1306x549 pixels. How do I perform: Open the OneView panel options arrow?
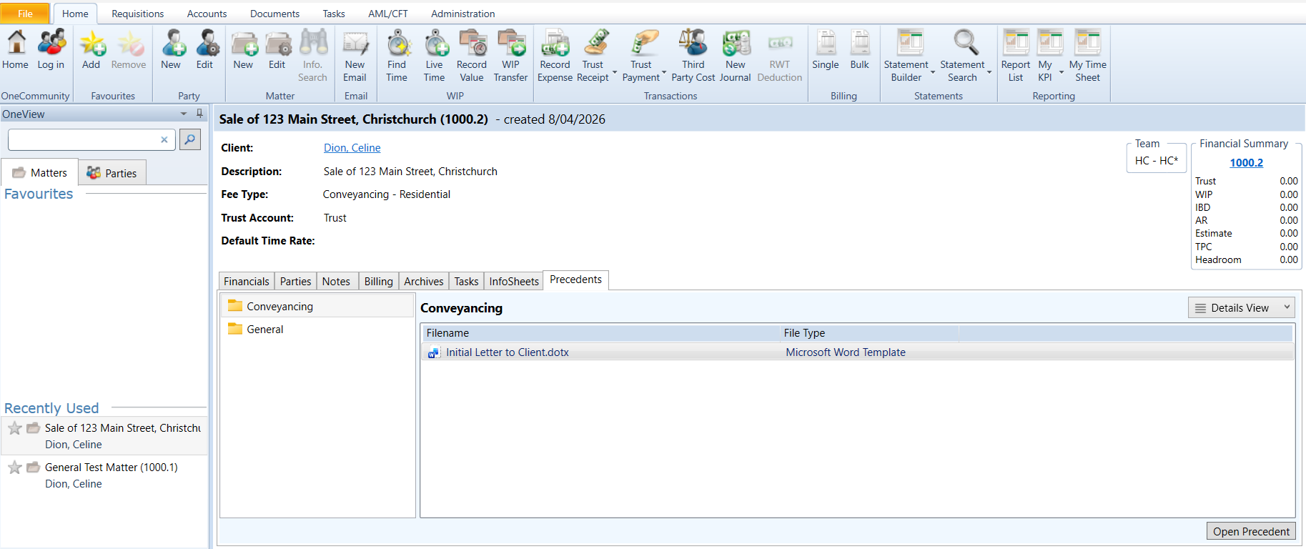point(184,114)
